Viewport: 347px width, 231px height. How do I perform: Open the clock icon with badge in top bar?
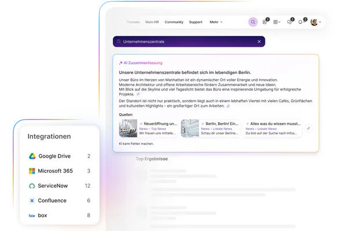[x=265, y=22]
